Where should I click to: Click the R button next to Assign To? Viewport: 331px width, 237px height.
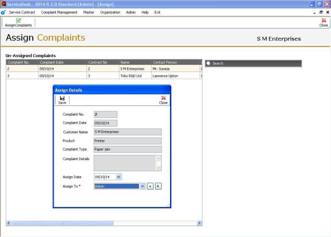click(158, 187)
